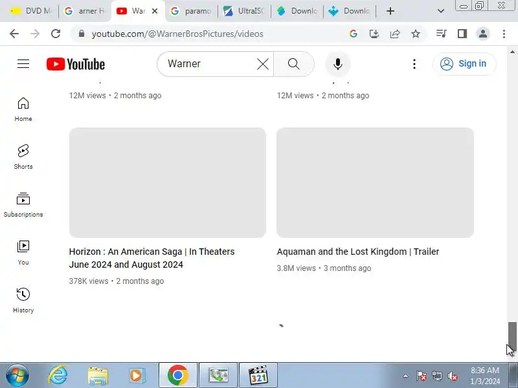Open Windows Explorer from taskbar
This screenshot has height=388, width=518.
tap(98, 376)
